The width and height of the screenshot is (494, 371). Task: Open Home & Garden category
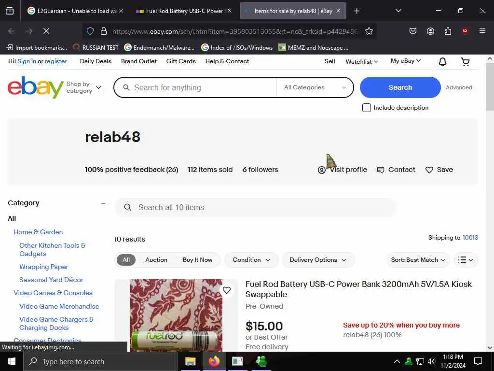point(38,232)
